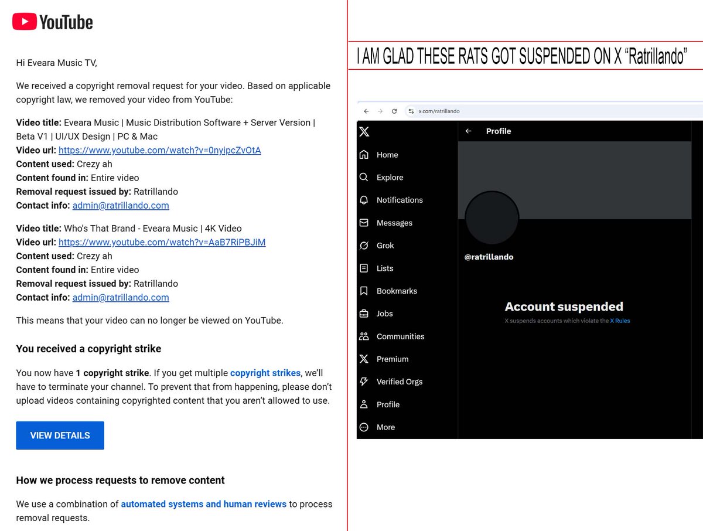
Task: Open Verified Orgs lightning icon
Action: point(364,382)
